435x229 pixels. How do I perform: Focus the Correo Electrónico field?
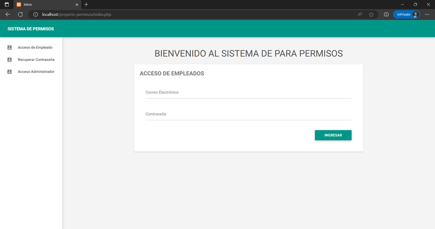[x=248, y=93]
